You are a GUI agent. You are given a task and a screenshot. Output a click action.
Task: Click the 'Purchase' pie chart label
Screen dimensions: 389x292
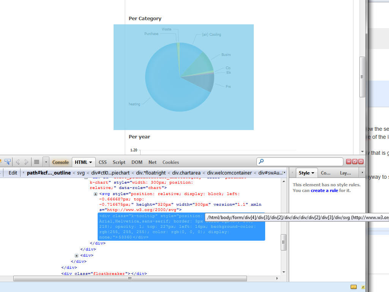[151, 33]
